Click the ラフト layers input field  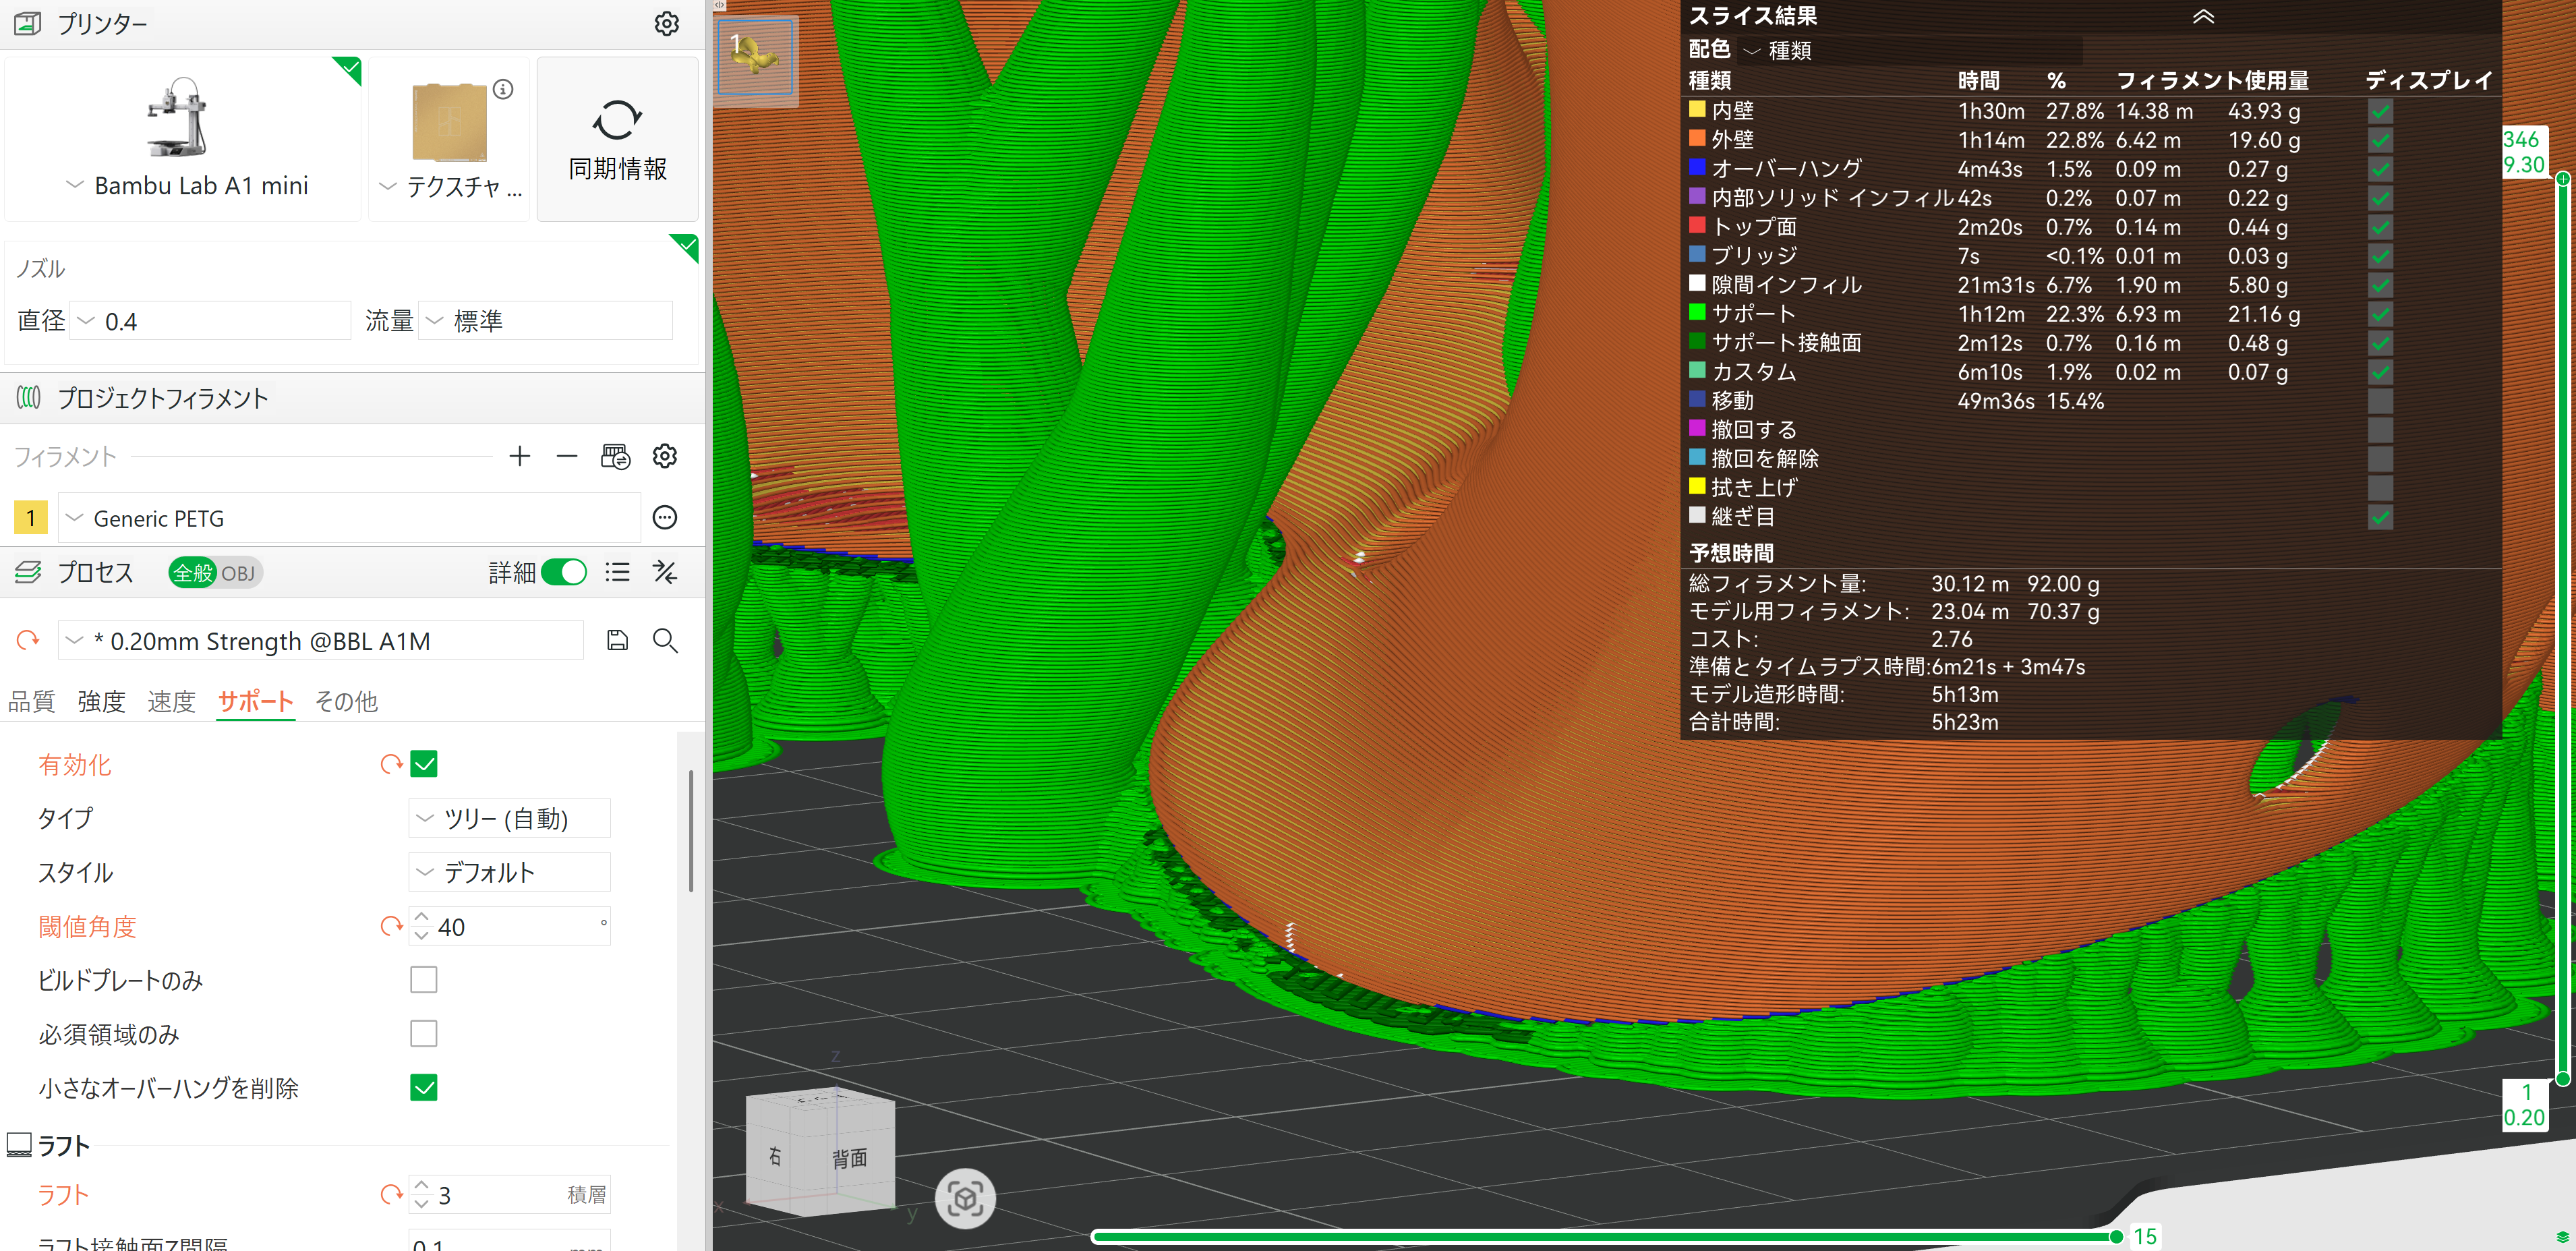point(509,1195)
